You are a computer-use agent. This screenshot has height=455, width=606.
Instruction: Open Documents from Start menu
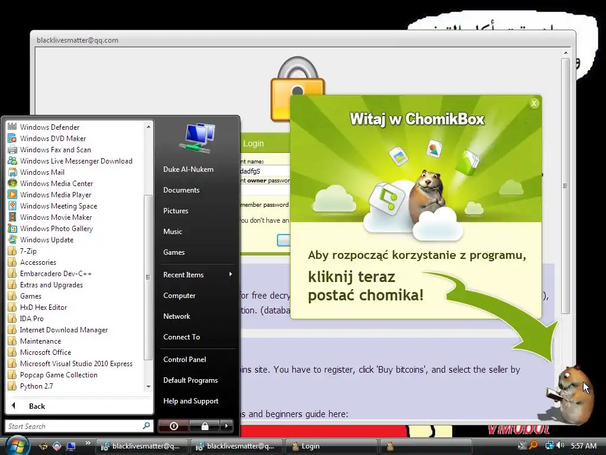click(181, 190)
